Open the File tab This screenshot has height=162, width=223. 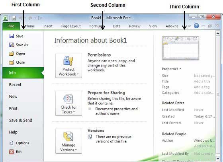(11, 26)
